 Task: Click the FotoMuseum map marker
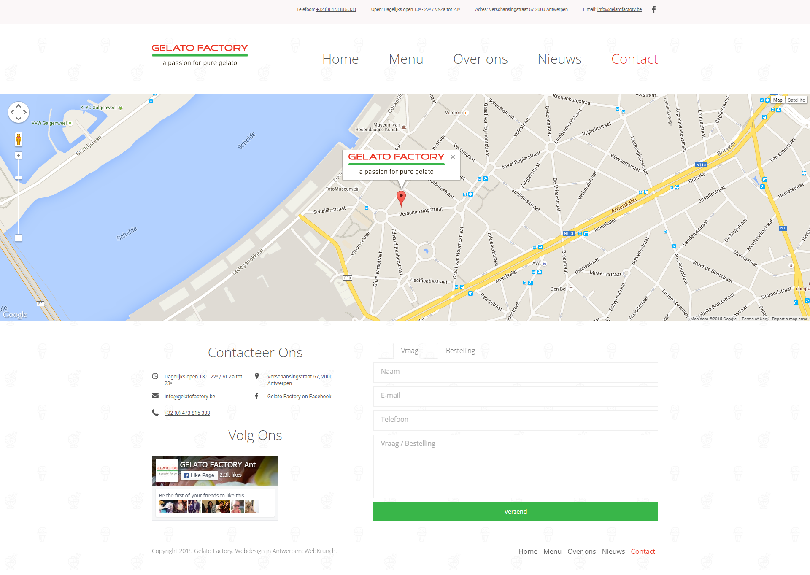coord(356,189)
